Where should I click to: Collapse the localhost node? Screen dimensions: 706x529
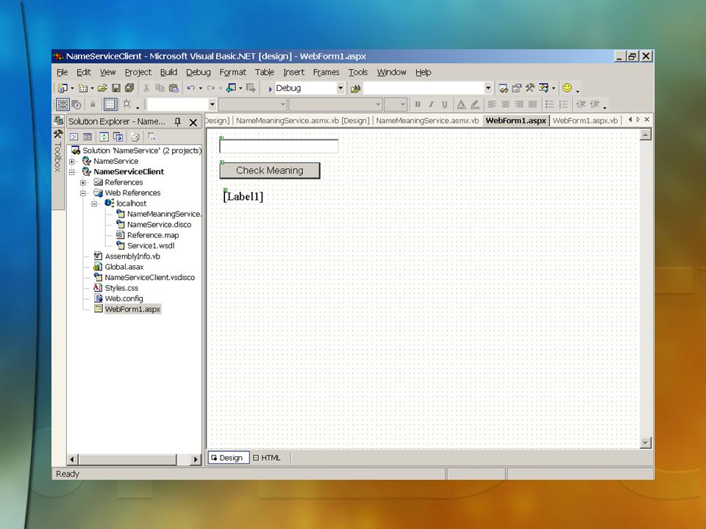pyautogui.click(x=94, y=204)
